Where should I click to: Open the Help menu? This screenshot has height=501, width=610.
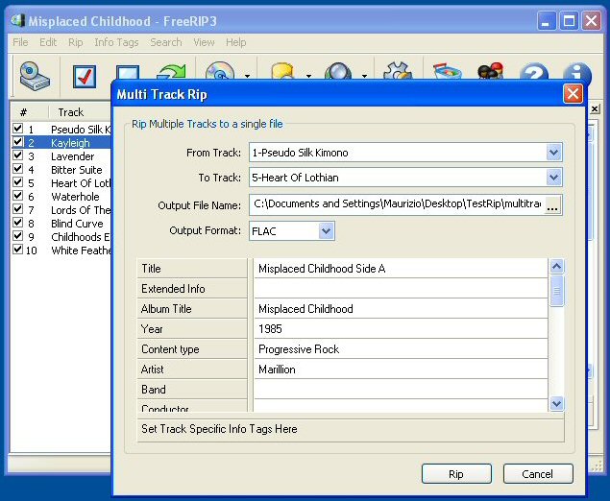click(x=235, y=42)
